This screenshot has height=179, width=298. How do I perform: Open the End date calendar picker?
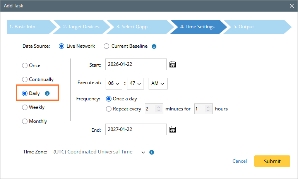(173, 130)
